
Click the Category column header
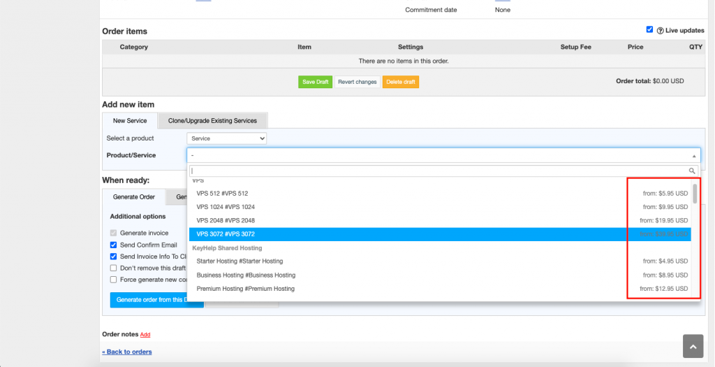133,47
